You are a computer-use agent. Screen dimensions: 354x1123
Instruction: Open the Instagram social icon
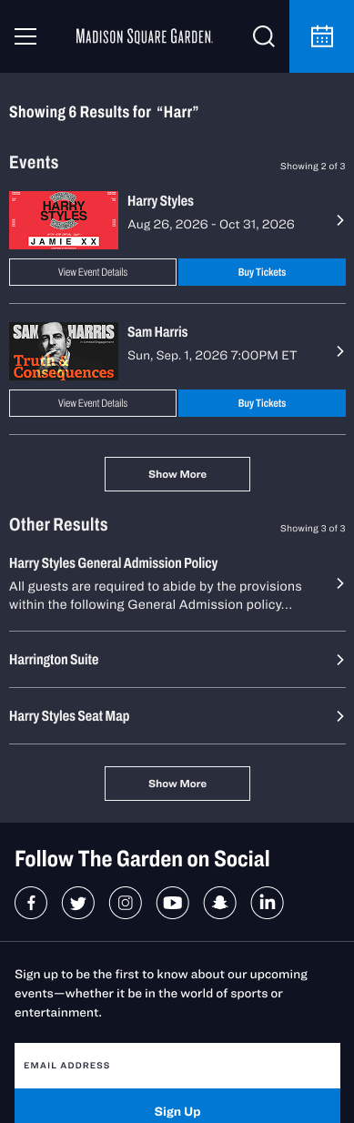[126, 903]
